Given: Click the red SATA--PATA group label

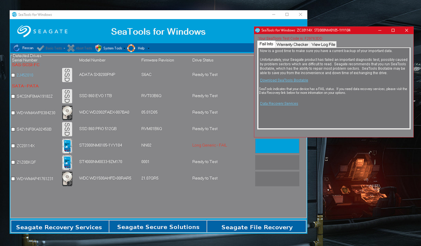Looking at the screenshot, I should point(25,86).
